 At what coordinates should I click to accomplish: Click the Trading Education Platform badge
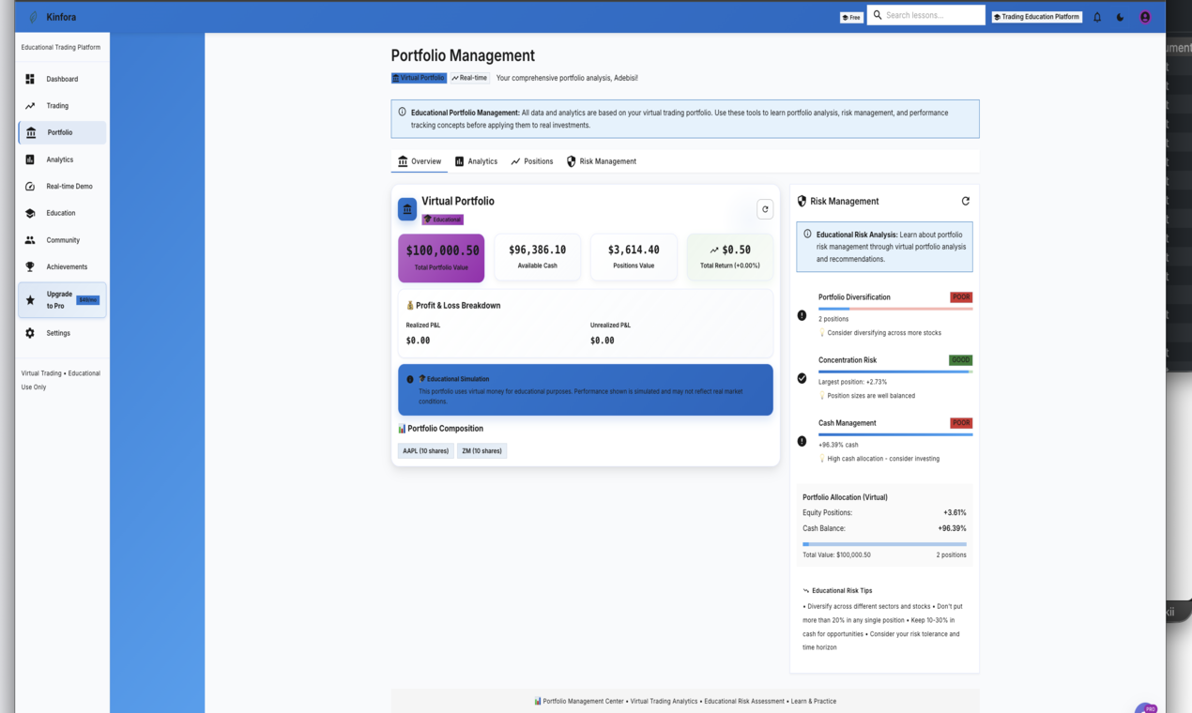(x=1037, y=17)
